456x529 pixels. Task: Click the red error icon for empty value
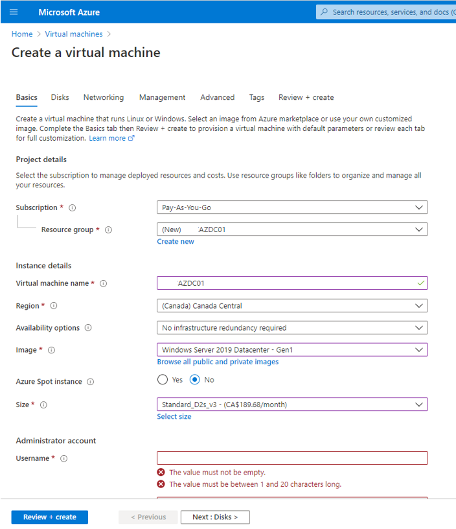[161, 473]
